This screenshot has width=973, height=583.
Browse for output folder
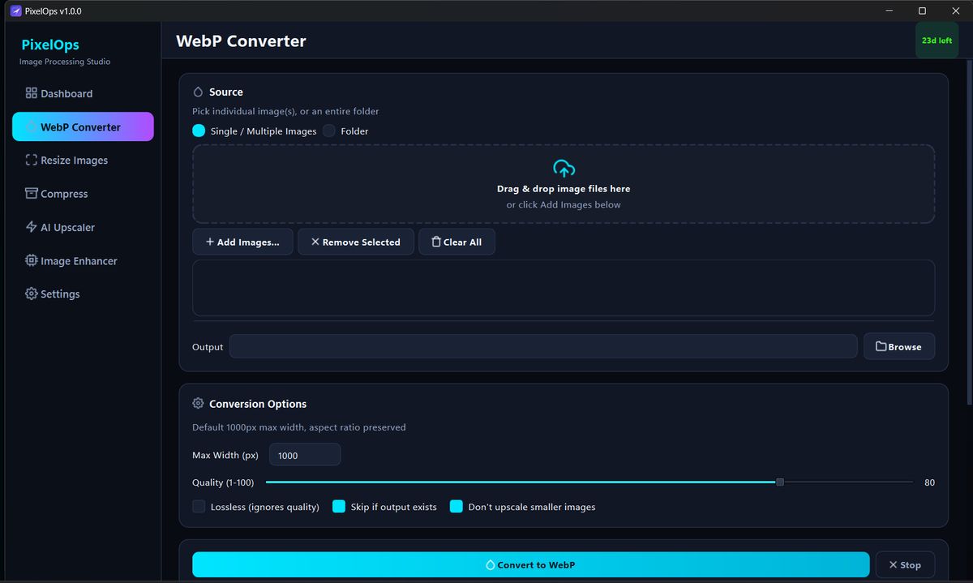point(898,346)
